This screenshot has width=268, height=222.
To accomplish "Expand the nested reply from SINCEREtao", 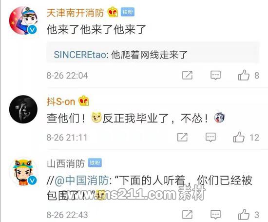I will tap(153, 52).
